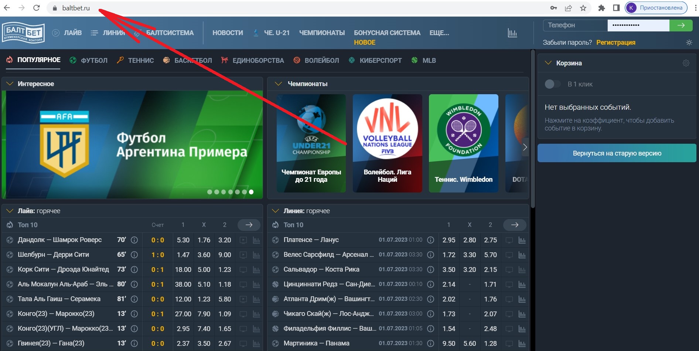
Task: Open info icon for Мартиника — Панама
Action: 430,343
